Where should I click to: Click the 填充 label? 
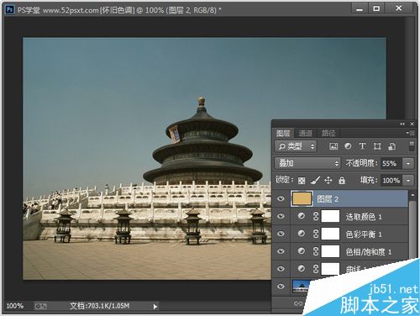[369, 180]
